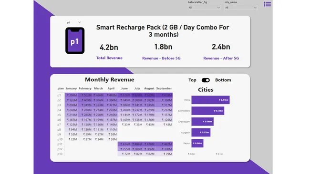The image size is (310, 174).
Task: Select row label p1 in revenue table
Action: (59, 96)
